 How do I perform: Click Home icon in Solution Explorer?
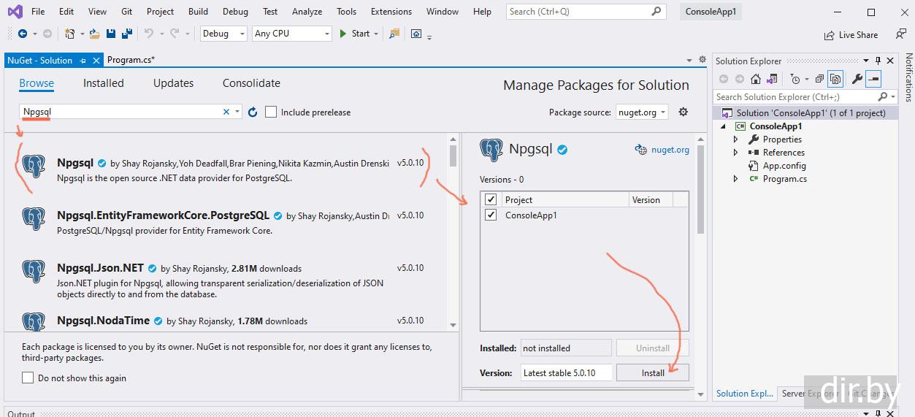(756, 79)
